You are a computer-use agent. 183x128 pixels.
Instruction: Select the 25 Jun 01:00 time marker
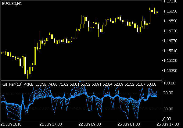coord(129,124)
